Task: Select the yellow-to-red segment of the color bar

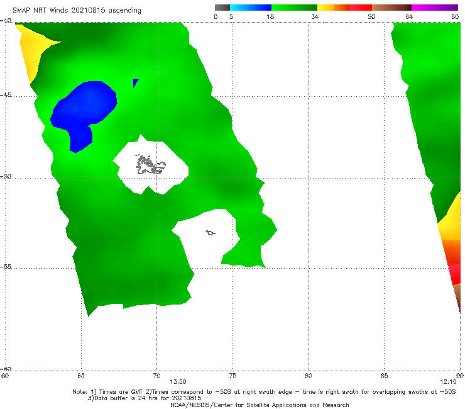Action: 344,8
